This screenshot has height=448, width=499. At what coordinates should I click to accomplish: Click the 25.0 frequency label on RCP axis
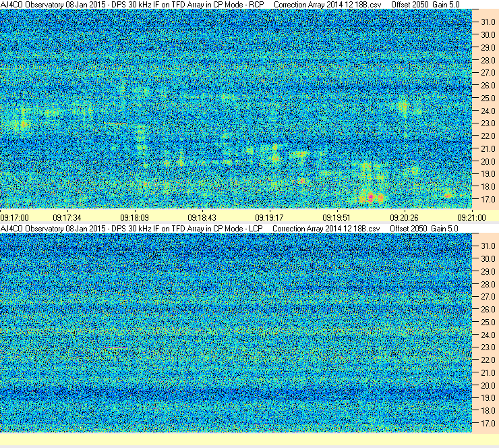[x=488, y=99]
